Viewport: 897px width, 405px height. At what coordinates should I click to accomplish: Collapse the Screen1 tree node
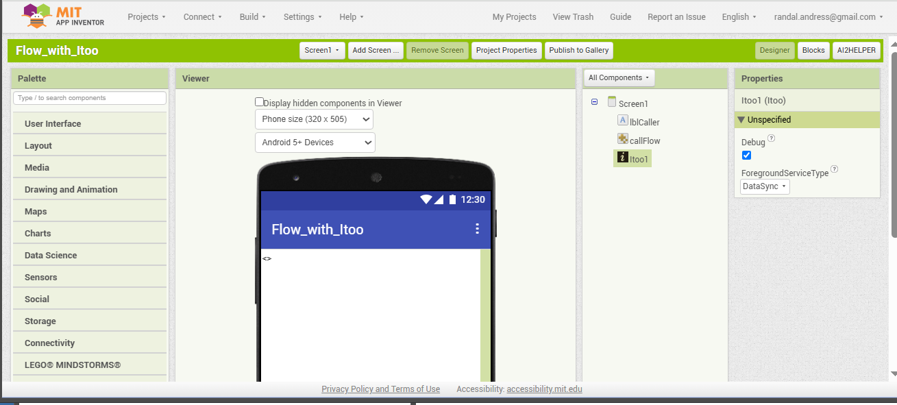point(594,102)
